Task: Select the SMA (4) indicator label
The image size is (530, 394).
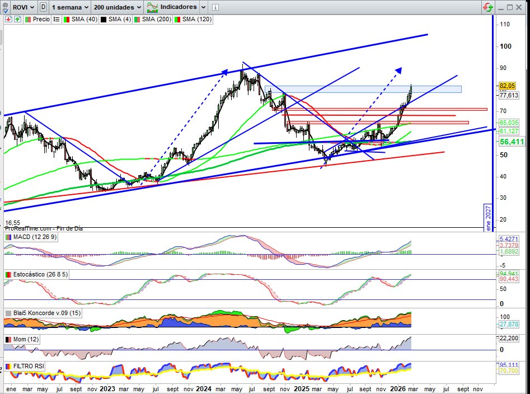Action: (120, 19)
